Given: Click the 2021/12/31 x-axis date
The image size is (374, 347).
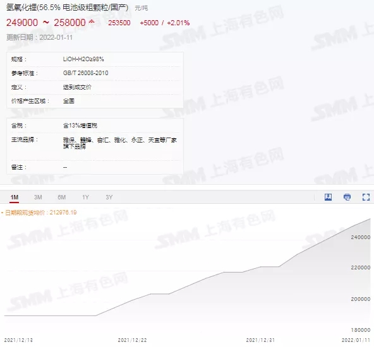Looking at the screenshot, I should click(x=260, y=340).
